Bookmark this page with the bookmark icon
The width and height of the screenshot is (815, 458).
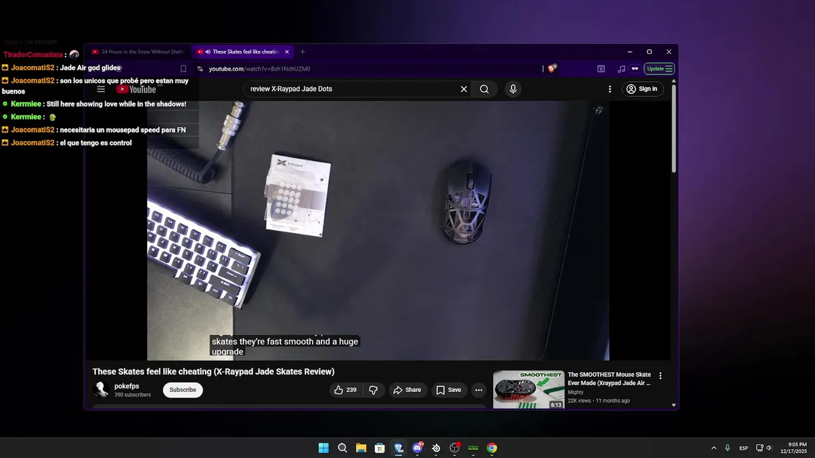183,69
